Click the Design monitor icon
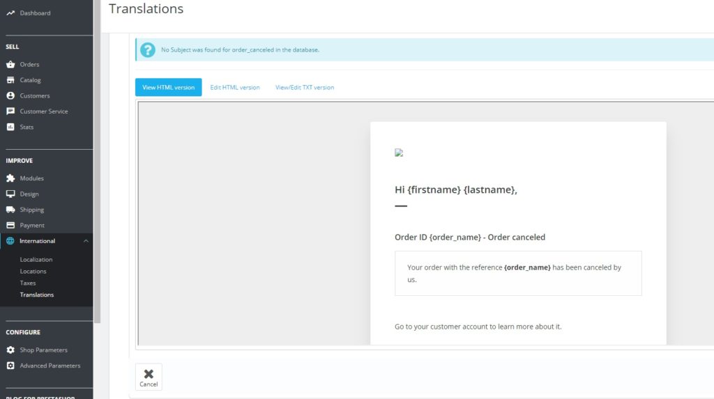Viewport: 714px width, 399px height. 10,194
